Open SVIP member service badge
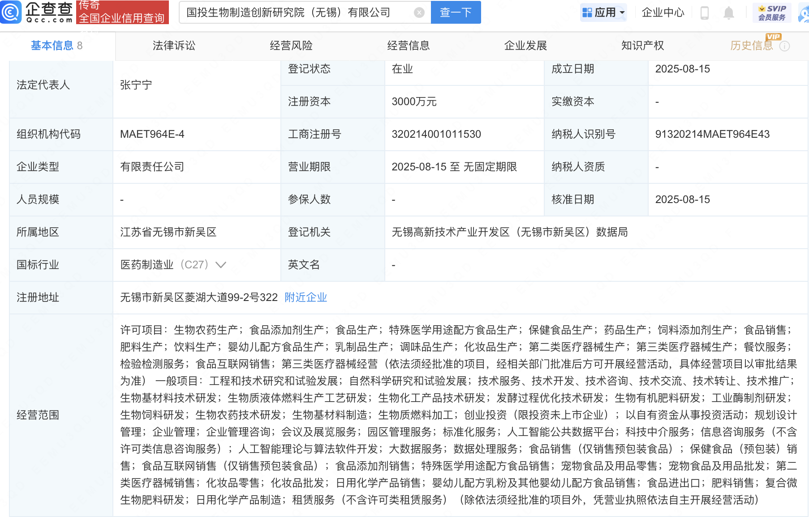The width and height of the screenshot is (809, 517). [772, 13]
